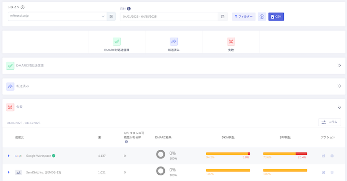Click the DMARC result donut for SendGrid

(x=160, y=171)
